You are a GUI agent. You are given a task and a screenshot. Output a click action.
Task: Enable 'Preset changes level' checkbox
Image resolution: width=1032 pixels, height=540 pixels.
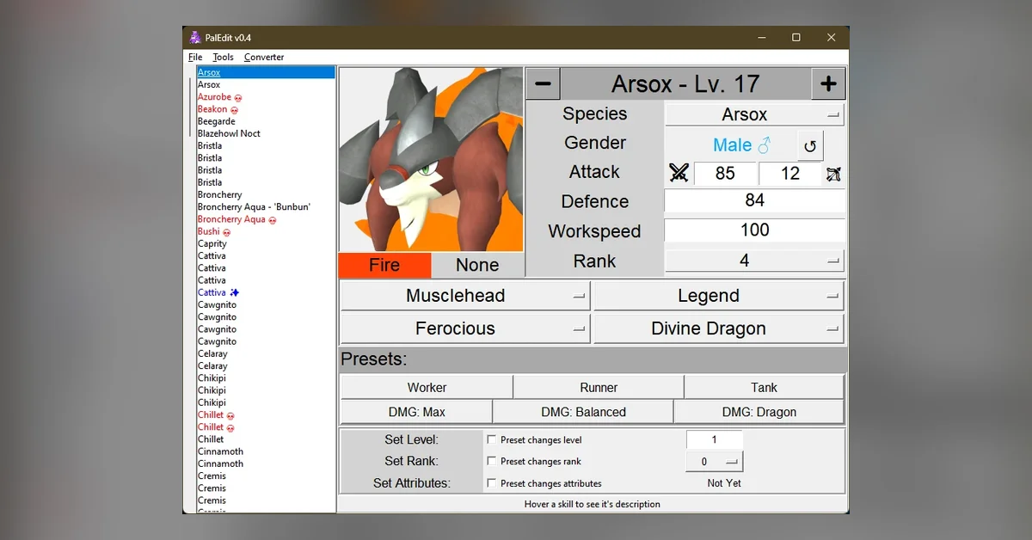pyautogui.click(x=492, y=439)
